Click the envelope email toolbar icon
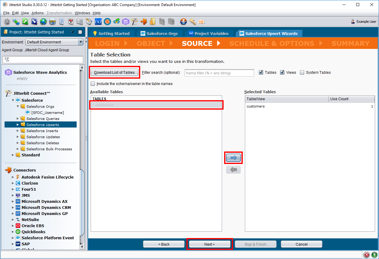 [x=80, y=22]
